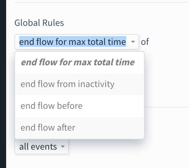Choose 'end flow before' from the list

coord(79,106)
